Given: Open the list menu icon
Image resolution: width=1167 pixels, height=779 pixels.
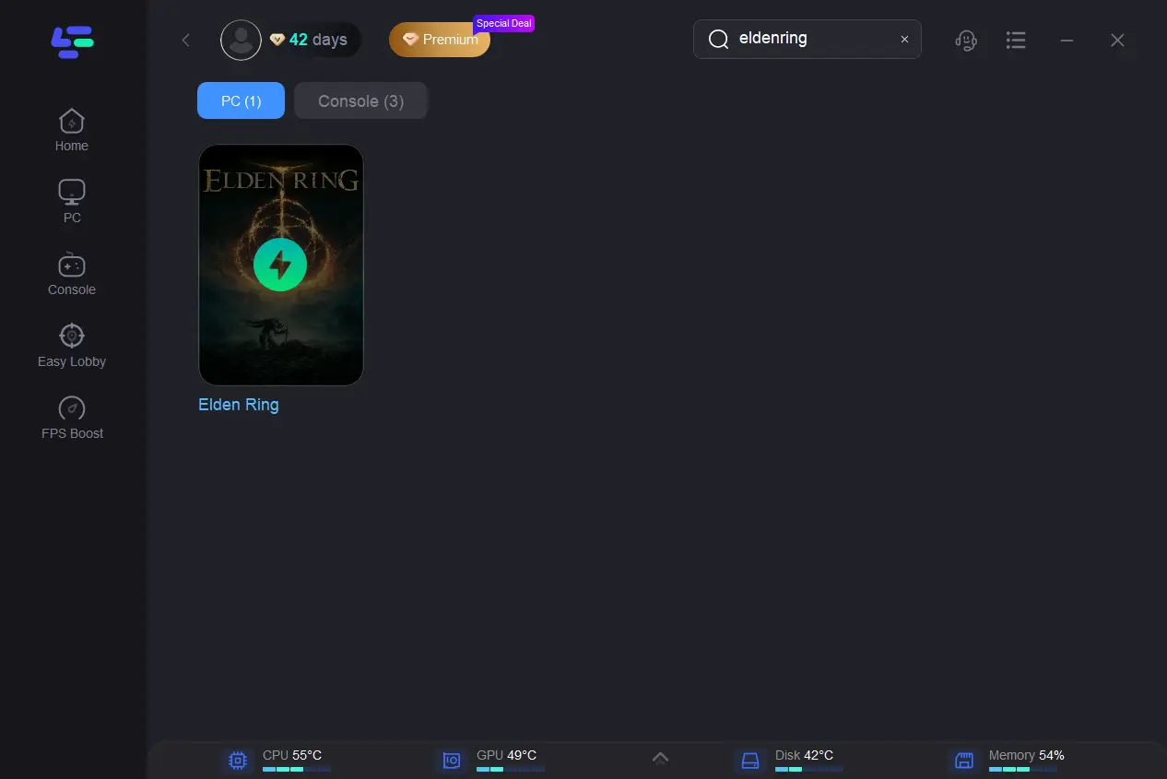Looking at the screenshot, I should coord(1016,40).
